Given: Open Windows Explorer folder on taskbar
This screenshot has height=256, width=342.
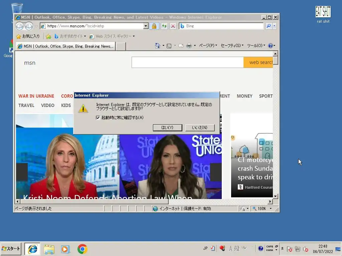Looking at the screenshot, I should pos(49,249).
